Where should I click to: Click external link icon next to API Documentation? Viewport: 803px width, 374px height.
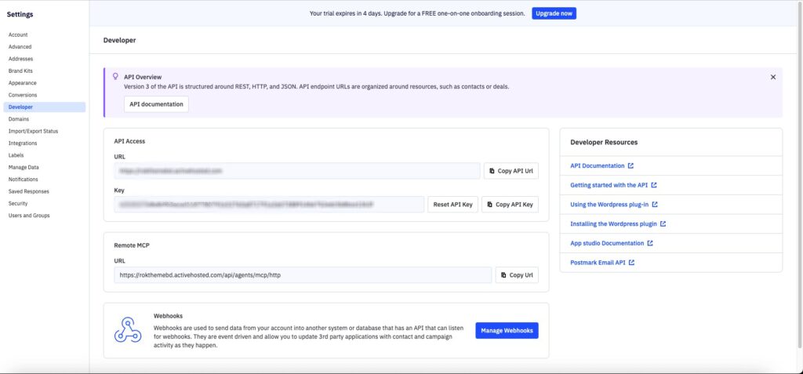coord(631,166)
